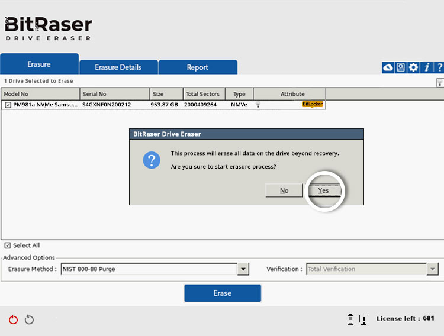Open the Verification dropdown arrow
The height and width of the screenshot is (336, 444).
click(432, 269)
